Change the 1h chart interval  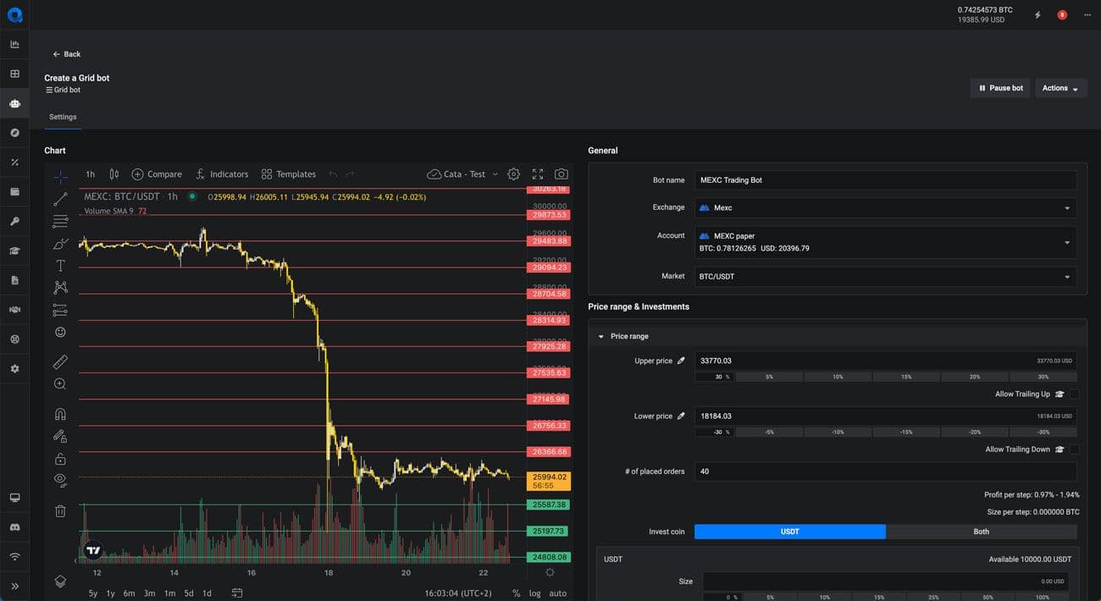(x=91, y=174)
